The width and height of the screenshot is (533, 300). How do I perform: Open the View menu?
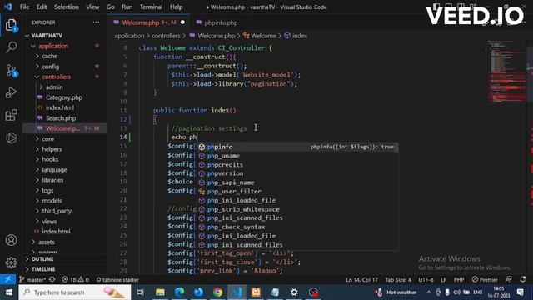pyautogui.click(x=92, y=7)
